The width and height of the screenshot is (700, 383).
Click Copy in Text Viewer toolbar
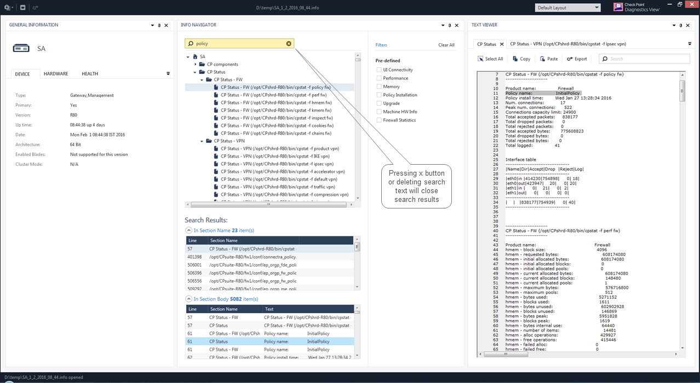click(521, 59)
